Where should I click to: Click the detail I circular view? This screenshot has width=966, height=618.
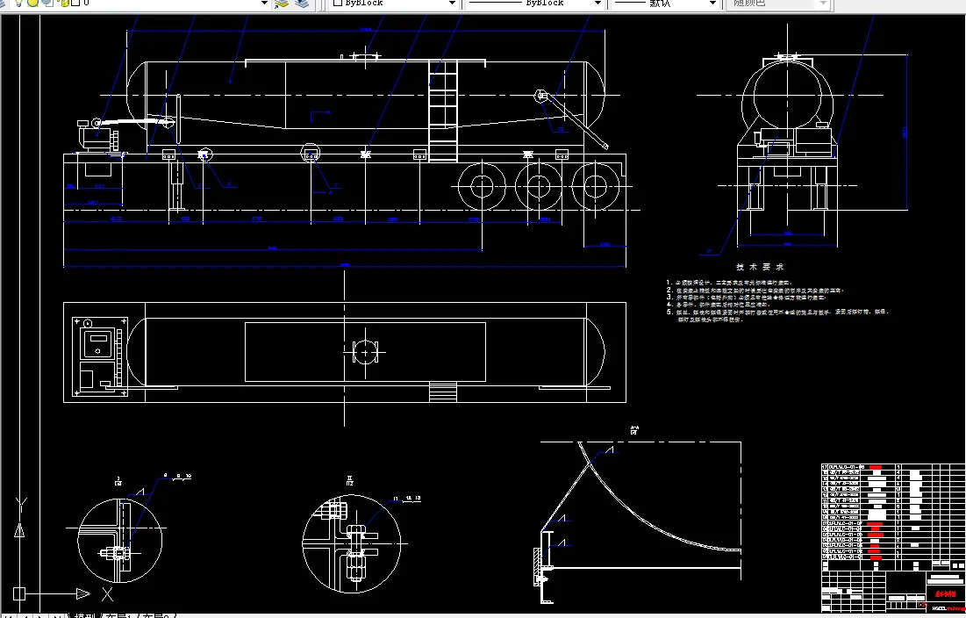[120, 541]
